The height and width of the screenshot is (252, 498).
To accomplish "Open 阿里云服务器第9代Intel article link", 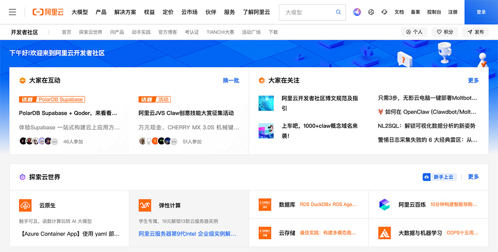I will tap(187, 234).
